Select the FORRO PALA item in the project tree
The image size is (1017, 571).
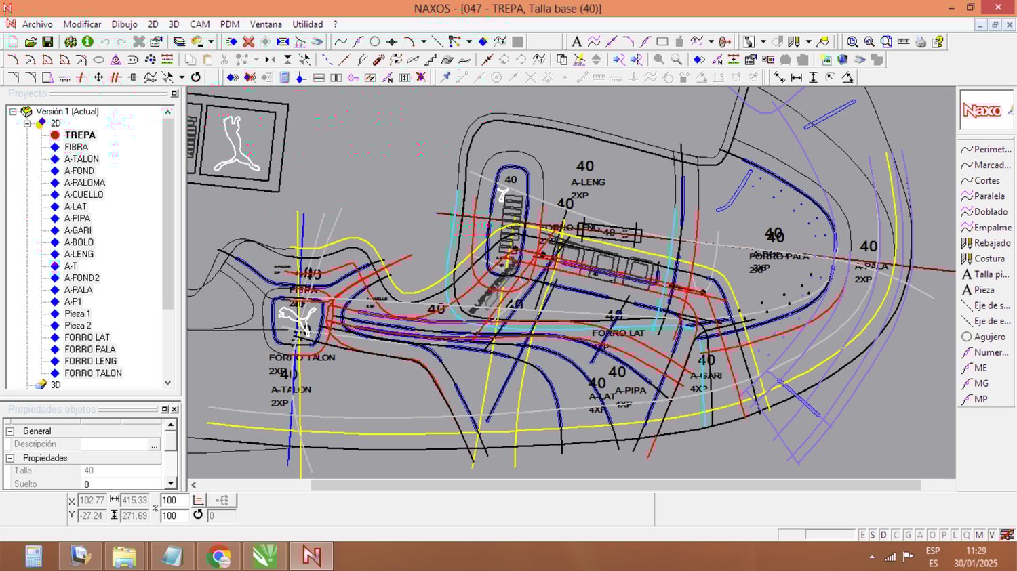click(x=90, y=350)
